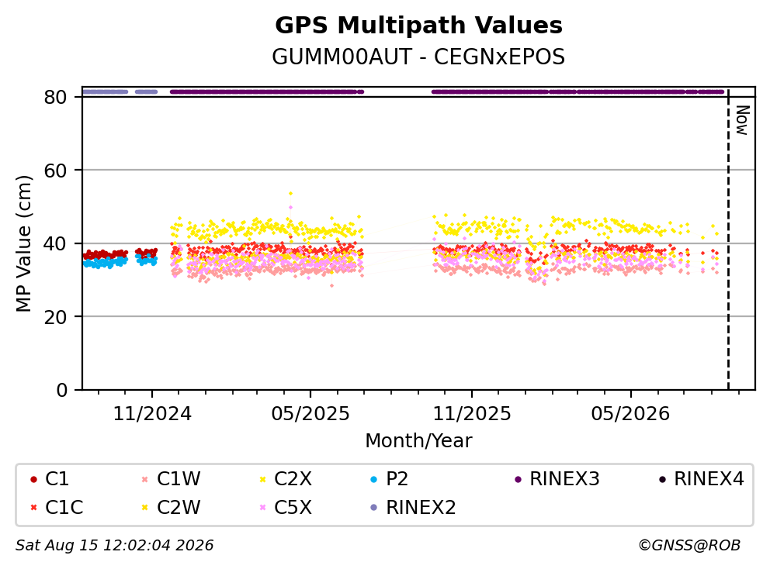Viewport: 770px width, 569px height.
Task: Click the 11/2024 x-axis tick label
Action: click(x=152, y=415)
